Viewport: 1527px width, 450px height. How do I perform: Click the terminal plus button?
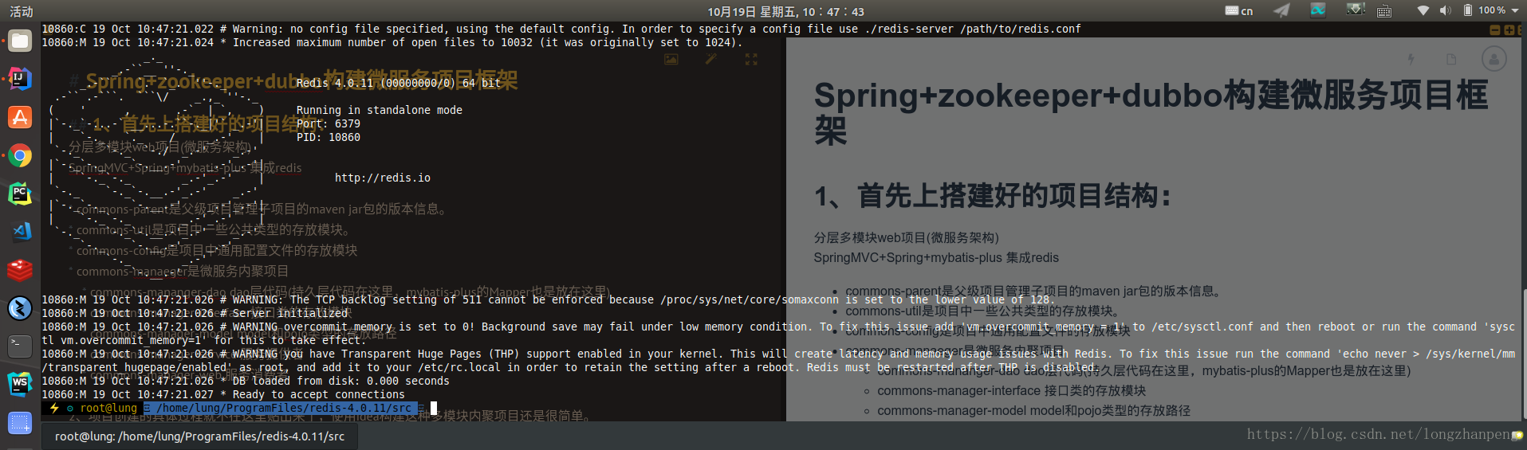1509,30
